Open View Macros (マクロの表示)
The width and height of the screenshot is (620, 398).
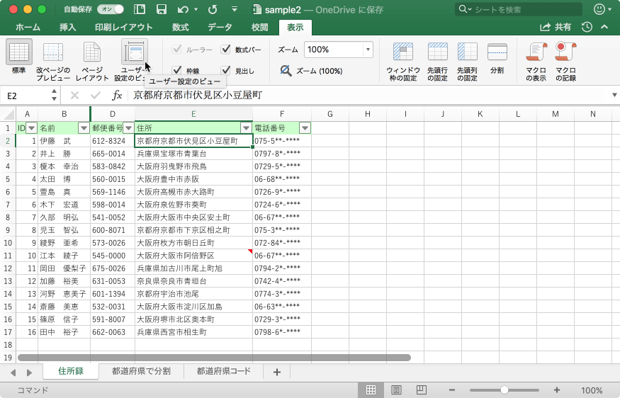tap(536, 62)
